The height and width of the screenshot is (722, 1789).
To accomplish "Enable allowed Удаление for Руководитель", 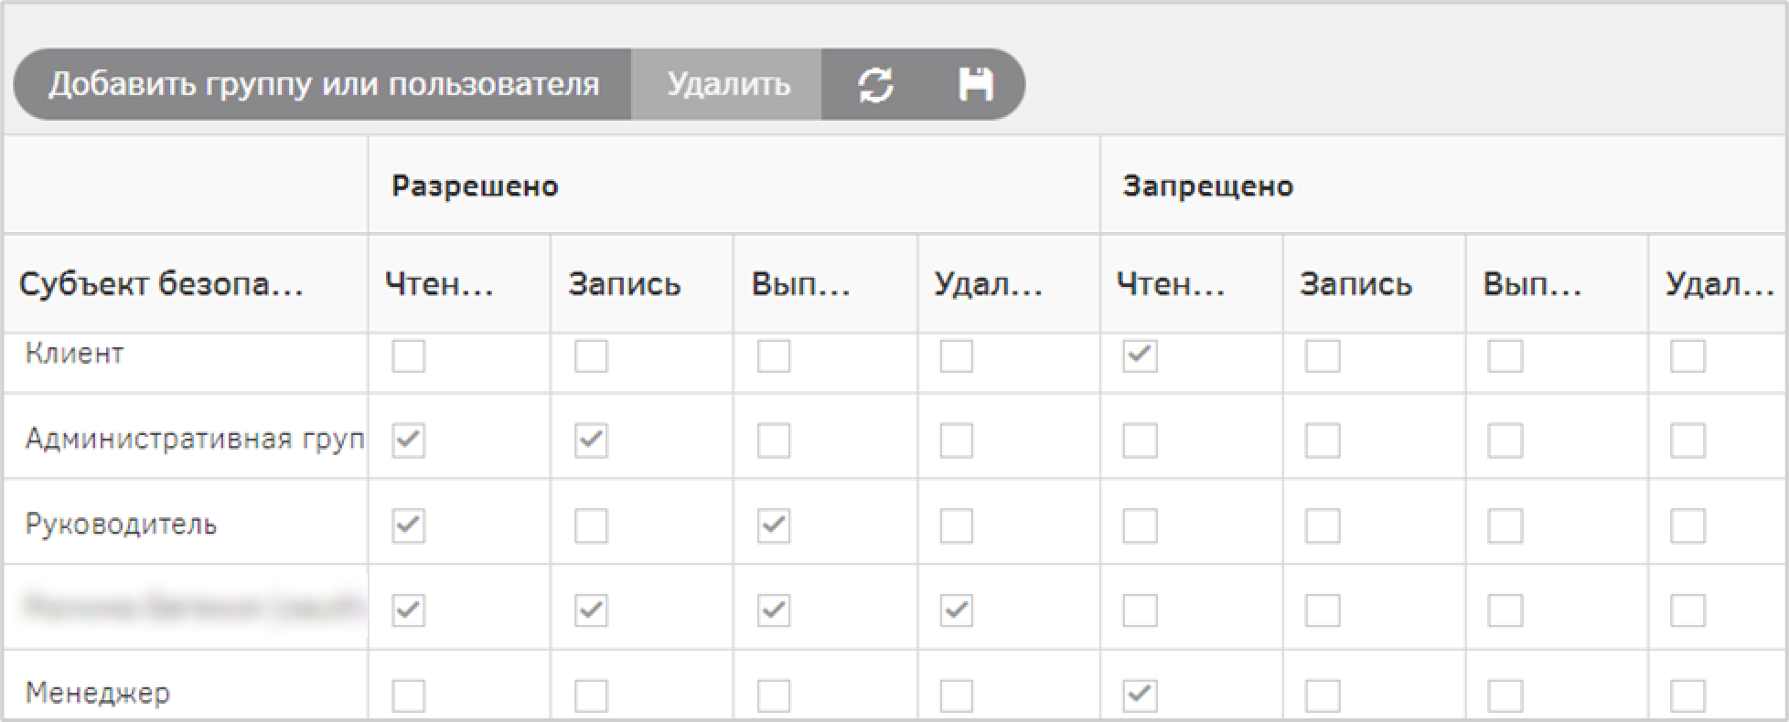I will [957, 526].
